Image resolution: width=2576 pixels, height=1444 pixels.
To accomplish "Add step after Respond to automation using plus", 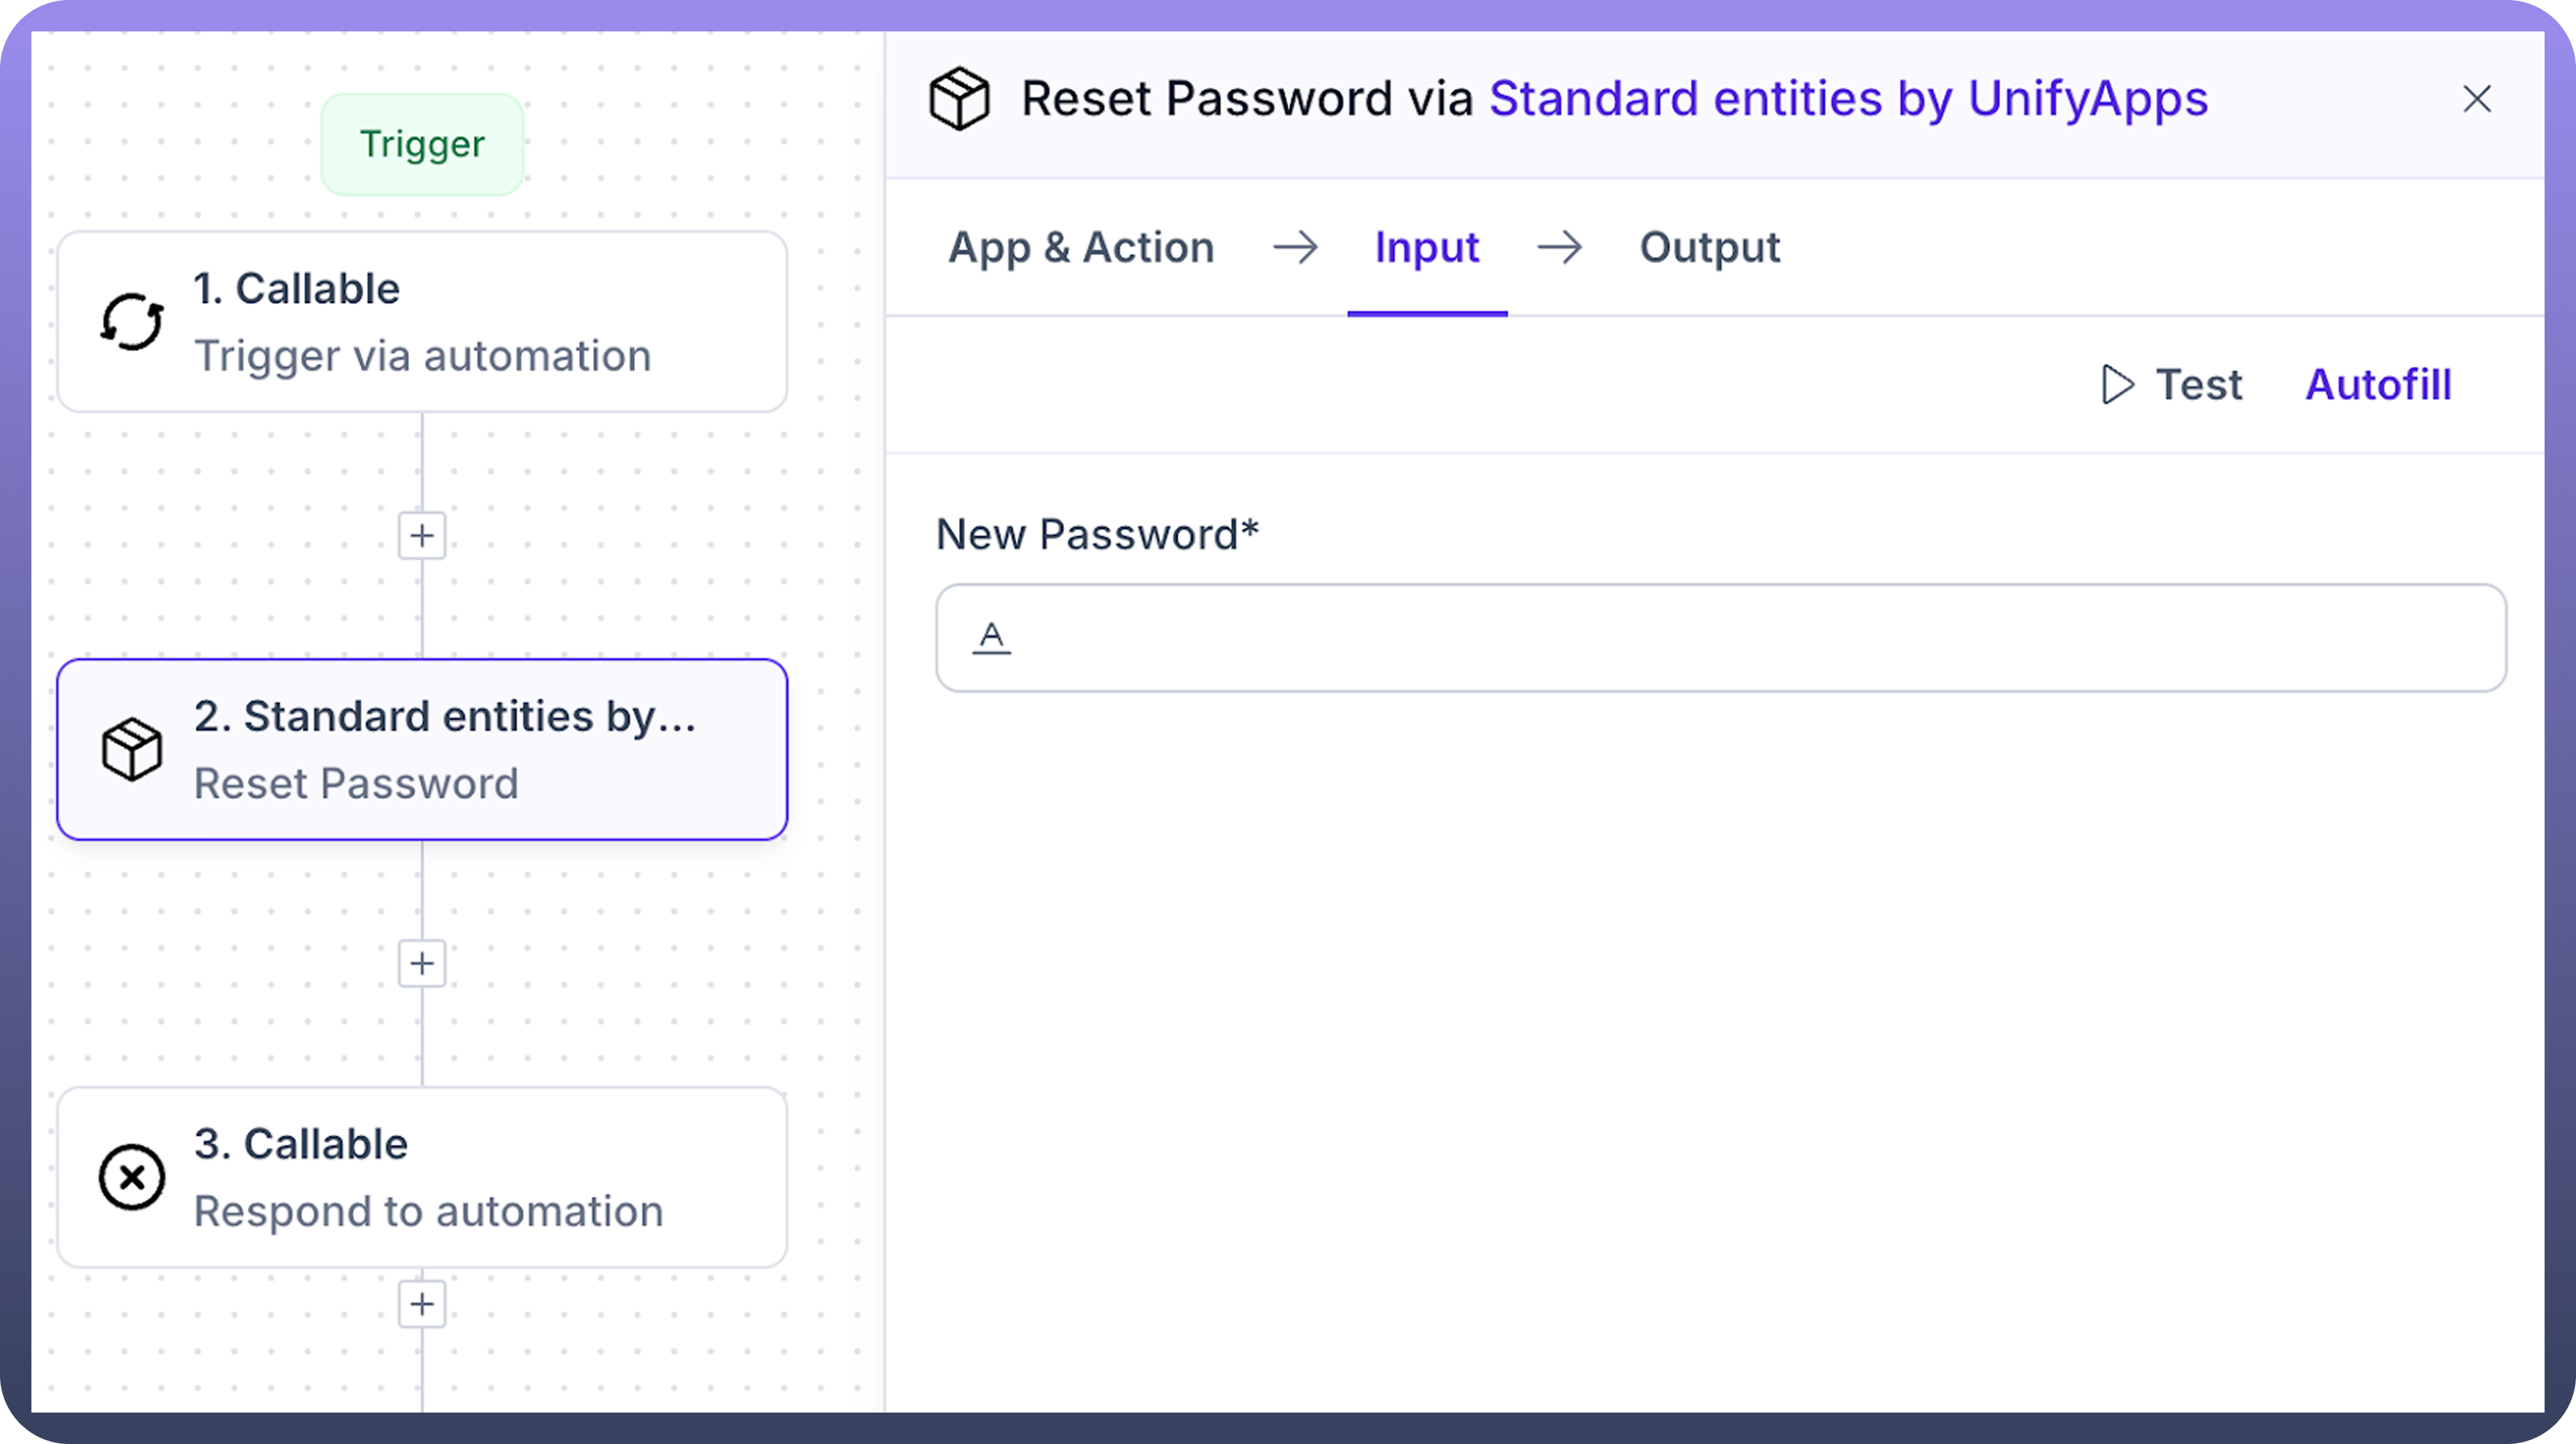I will click(422, 1304).
